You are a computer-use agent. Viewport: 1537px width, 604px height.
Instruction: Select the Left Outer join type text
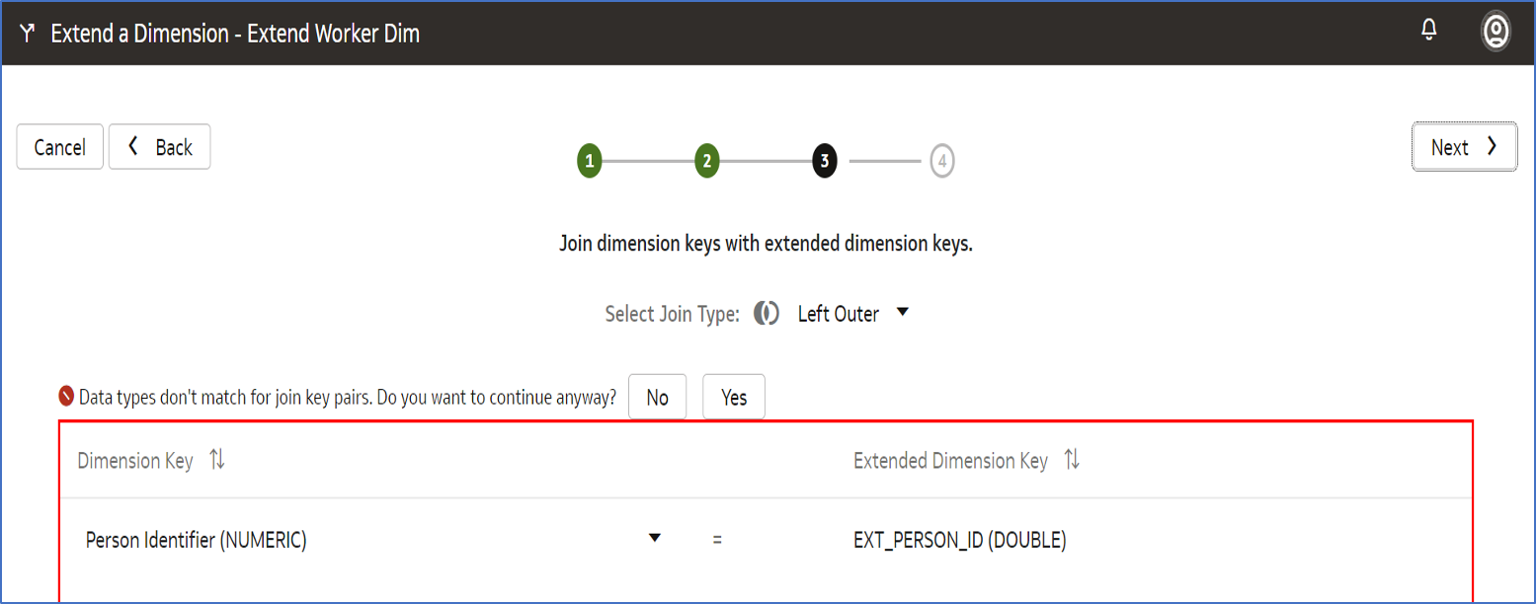pyautogui.click(x=838, y=314)
